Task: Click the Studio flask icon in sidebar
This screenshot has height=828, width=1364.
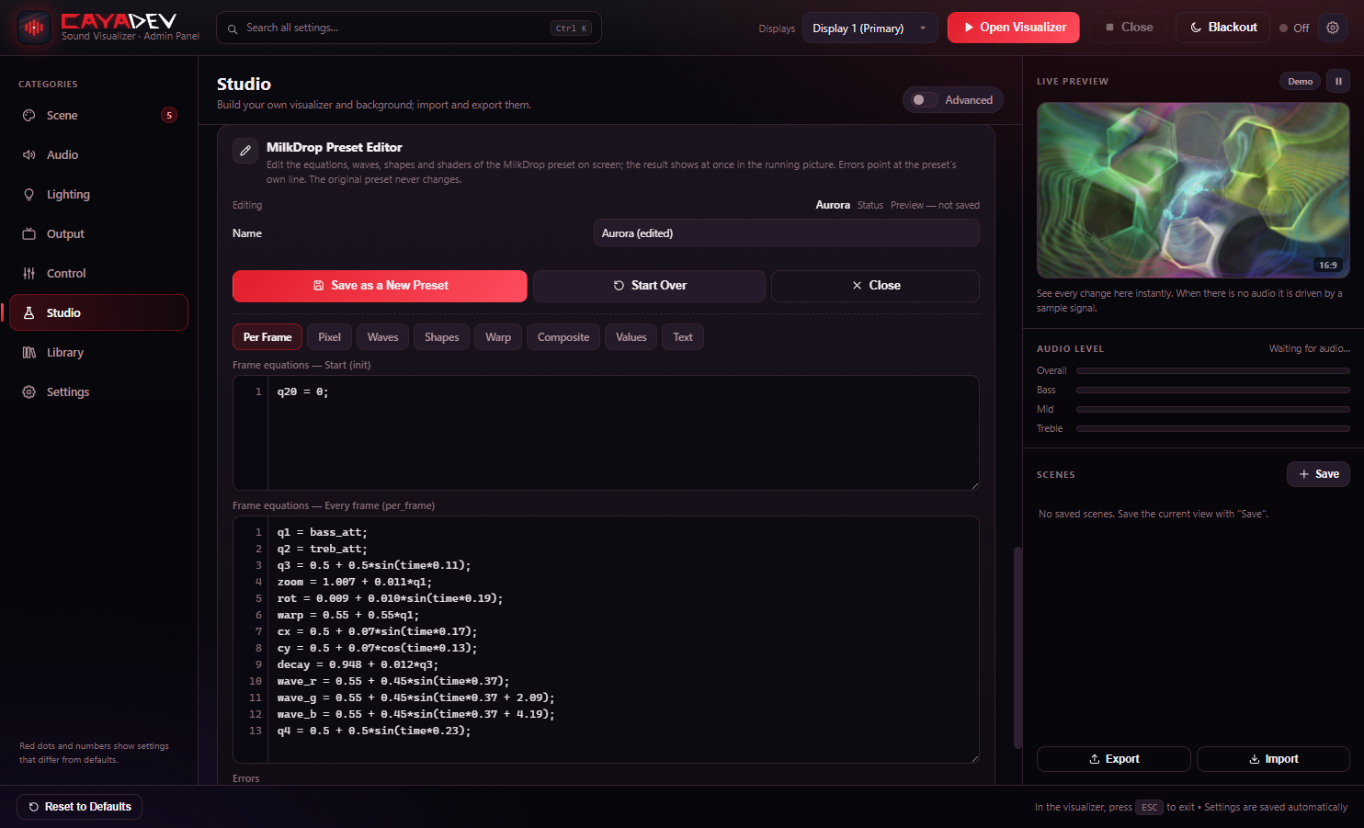Action: point(29,313)
